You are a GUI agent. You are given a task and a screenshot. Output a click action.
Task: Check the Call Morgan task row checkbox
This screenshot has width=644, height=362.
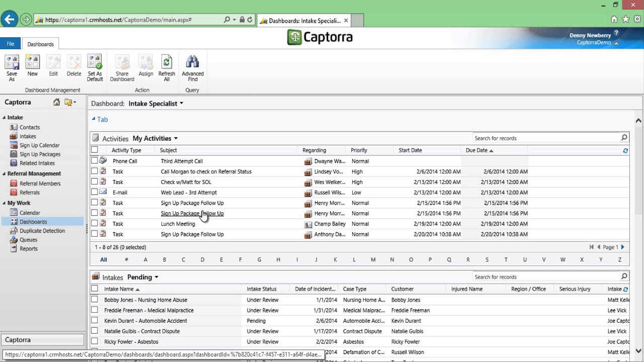tap(95, 171)
